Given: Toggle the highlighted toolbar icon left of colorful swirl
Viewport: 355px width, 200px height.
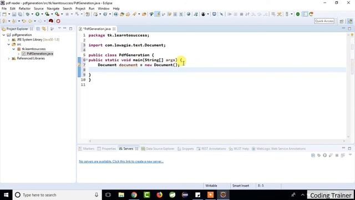Looking at the screenshot, I should [305, 14].
